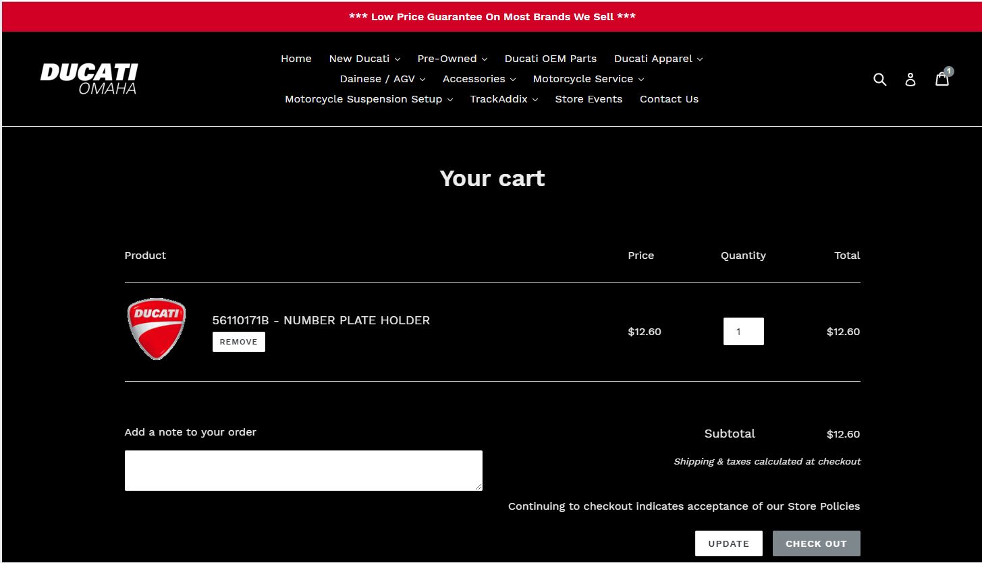This screenshot has width=982, height=563.
Task: Expand the Ducati Apparel dropdown
Action: click(x=658, y=59)
